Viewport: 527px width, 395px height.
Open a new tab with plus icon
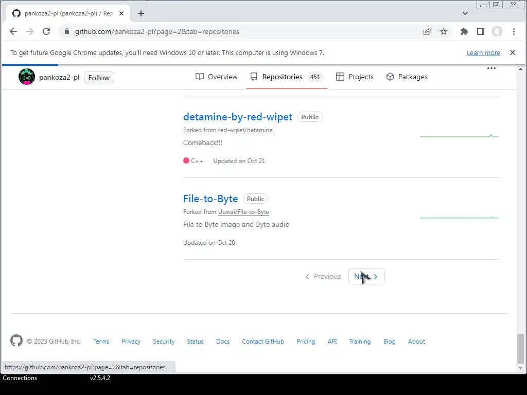[141, 13]
